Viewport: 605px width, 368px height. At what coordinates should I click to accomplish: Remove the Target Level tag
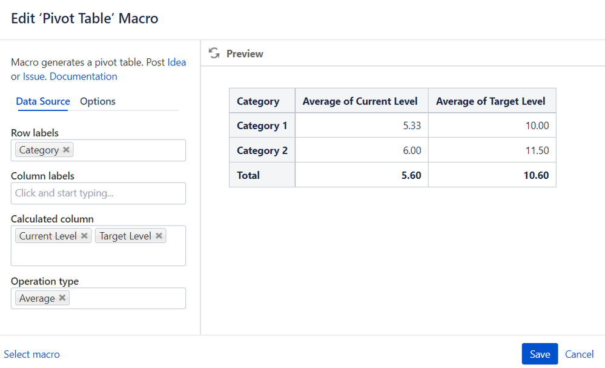(x=159, y=236)
